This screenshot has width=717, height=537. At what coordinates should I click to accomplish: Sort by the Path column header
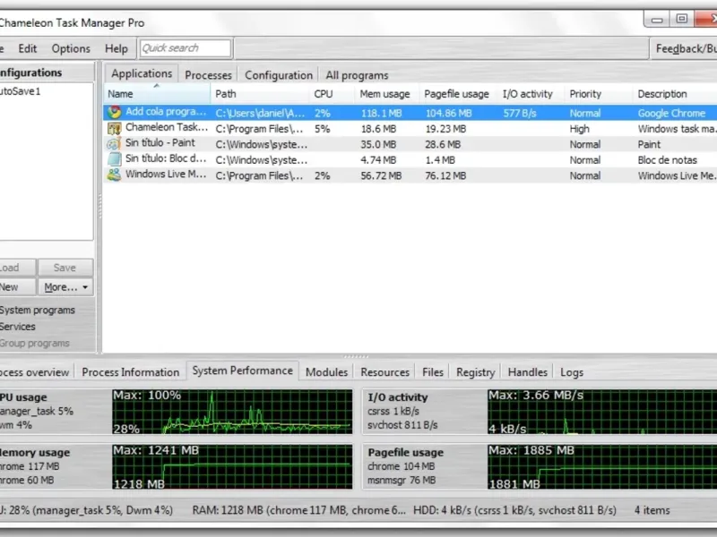260,94
